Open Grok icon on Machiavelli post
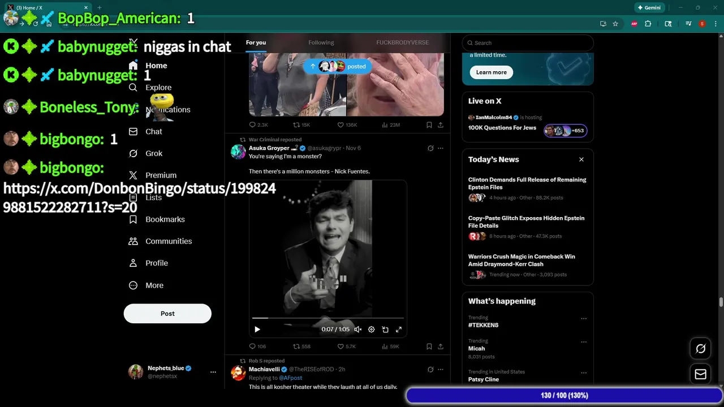 (x=430, y=370)
